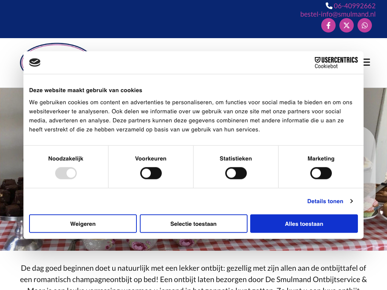The height and width of the screenshot is (290, 387).
Task: Open the WhatsApp social icon
Action: (x=365, y=25)
